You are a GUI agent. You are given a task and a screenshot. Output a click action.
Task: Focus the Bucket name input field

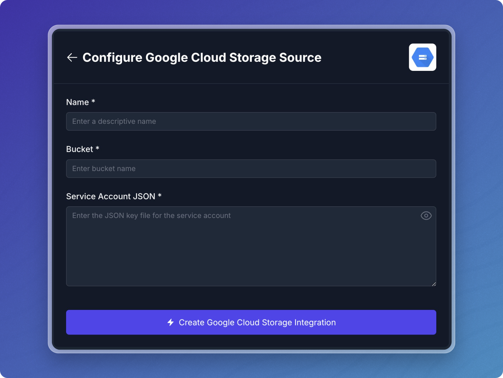tap(251, 169)
